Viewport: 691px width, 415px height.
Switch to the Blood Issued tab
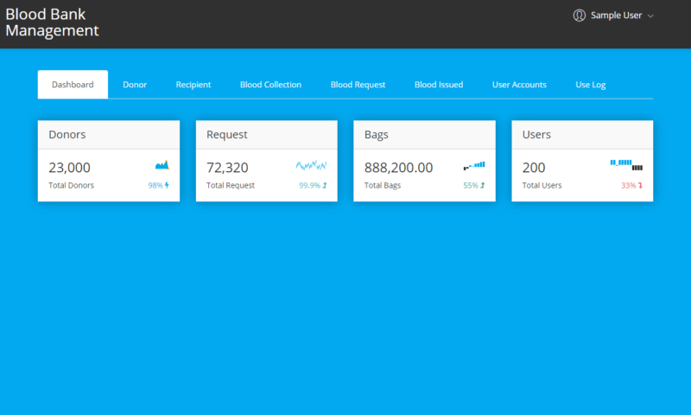pos(439,85)
